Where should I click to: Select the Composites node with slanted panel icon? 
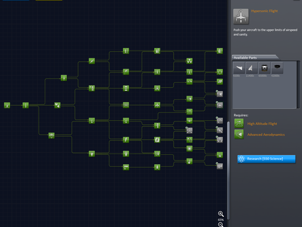(219, 82)
